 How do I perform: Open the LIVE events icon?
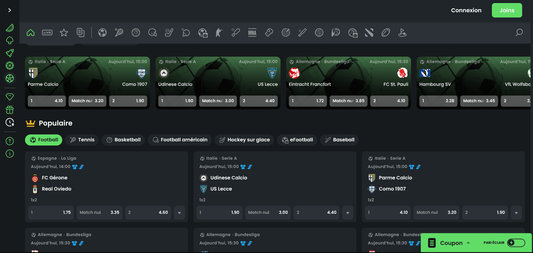click(47, 33)
